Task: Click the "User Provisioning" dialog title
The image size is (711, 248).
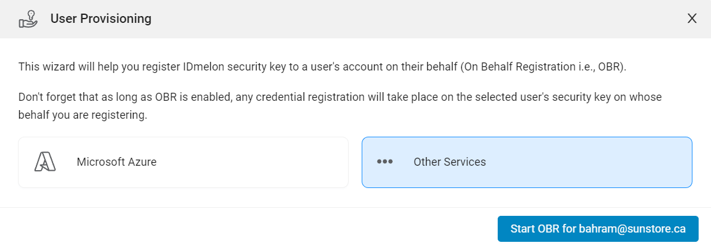Action: (101, 19)
